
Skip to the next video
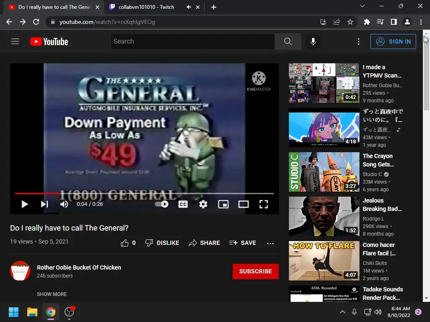point(45,204)
